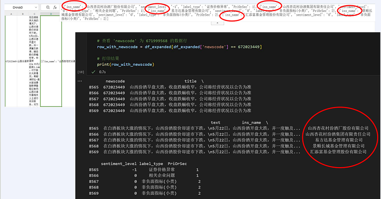Click the 0.7s execution time label
Screen dimensions: 381x199
pyautogui.click(x=102, y=72)
